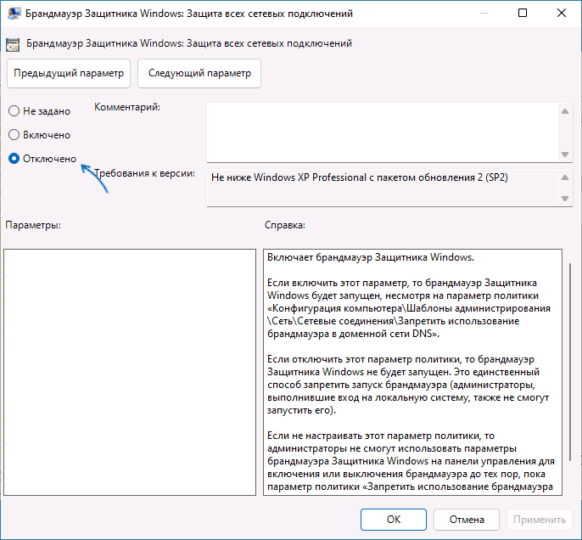Go to «Следующий параметр»
The image size is (582, 540).
coord(199,73)
